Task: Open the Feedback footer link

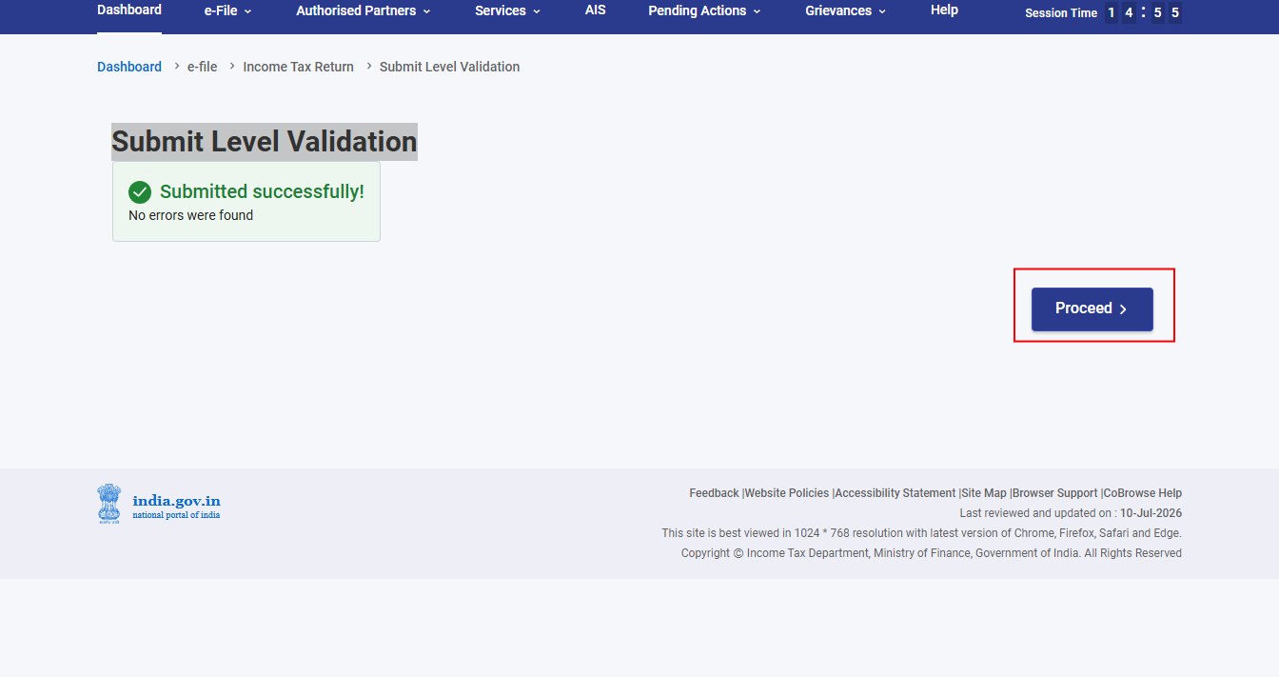Action: pos(714,493)
